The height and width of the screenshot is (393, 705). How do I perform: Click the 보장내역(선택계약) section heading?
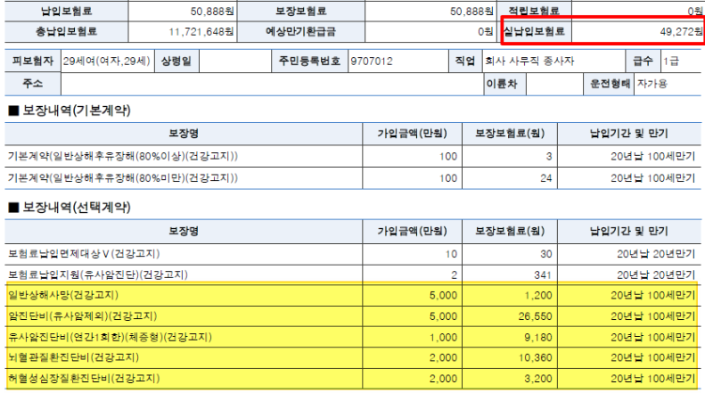point(70,208)
